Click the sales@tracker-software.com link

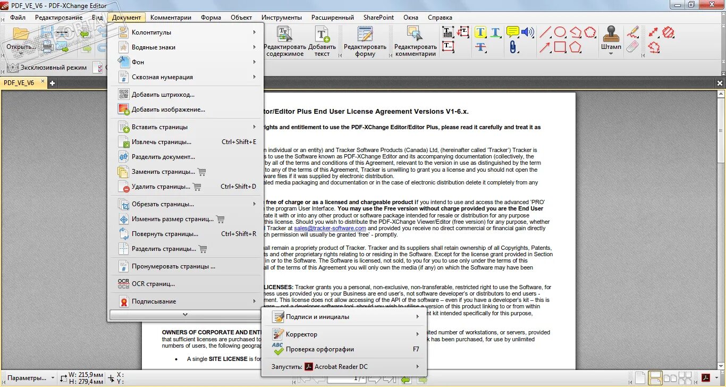330,228
